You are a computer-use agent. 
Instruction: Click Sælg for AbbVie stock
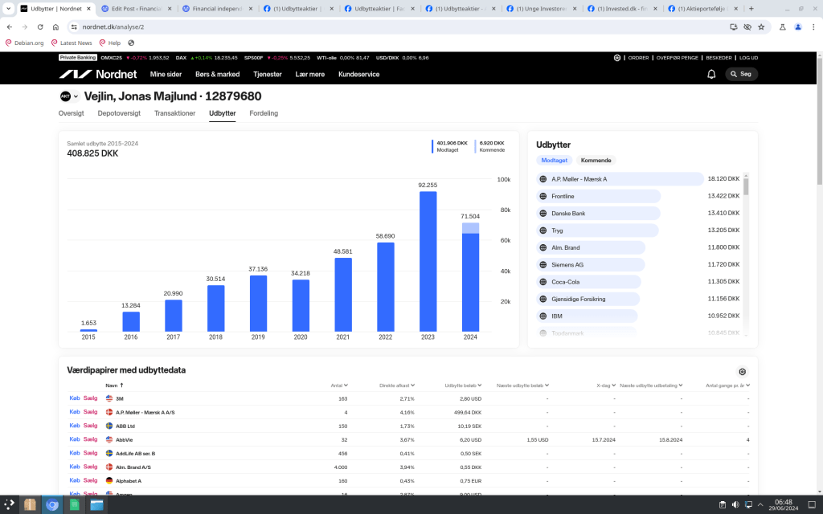point(90,439)
